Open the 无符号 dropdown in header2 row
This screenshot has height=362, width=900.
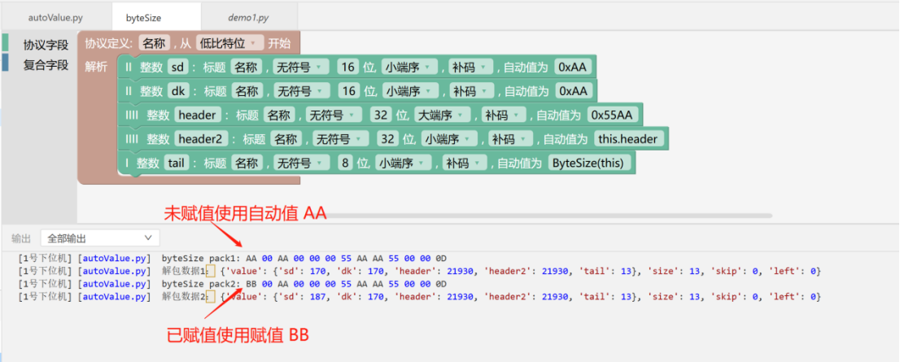(340, 138)
